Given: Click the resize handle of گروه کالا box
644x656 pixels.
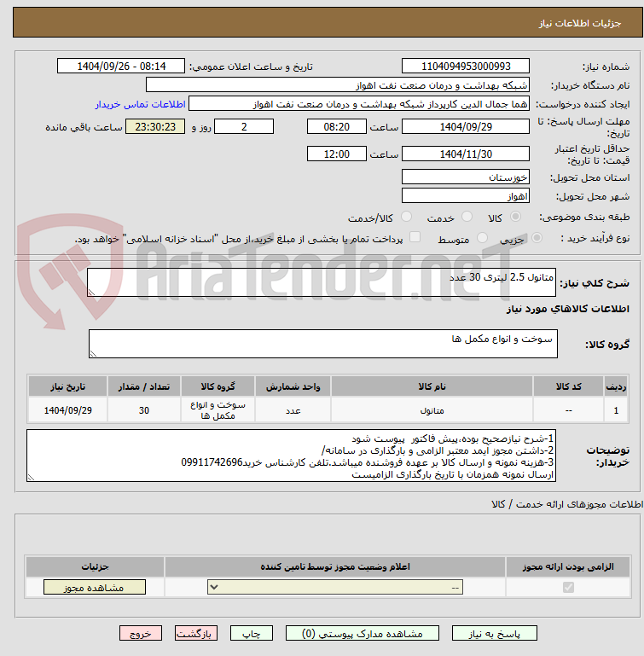Looking at the screenshot, I should coord(93,354).
